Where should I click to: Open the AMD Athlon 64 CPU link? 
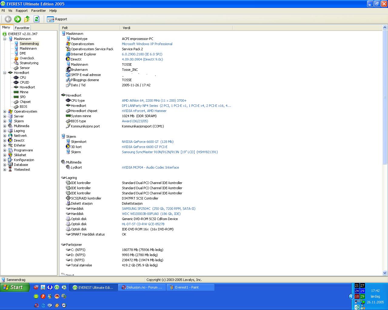(x=154, y=101)
